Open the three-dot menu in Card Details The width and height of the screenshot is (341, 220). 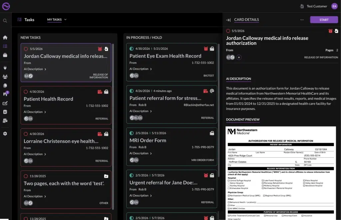coord(302,20)
